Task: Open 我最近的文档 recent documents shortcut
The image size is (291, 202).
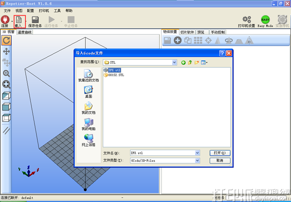Action: (89, 76)
